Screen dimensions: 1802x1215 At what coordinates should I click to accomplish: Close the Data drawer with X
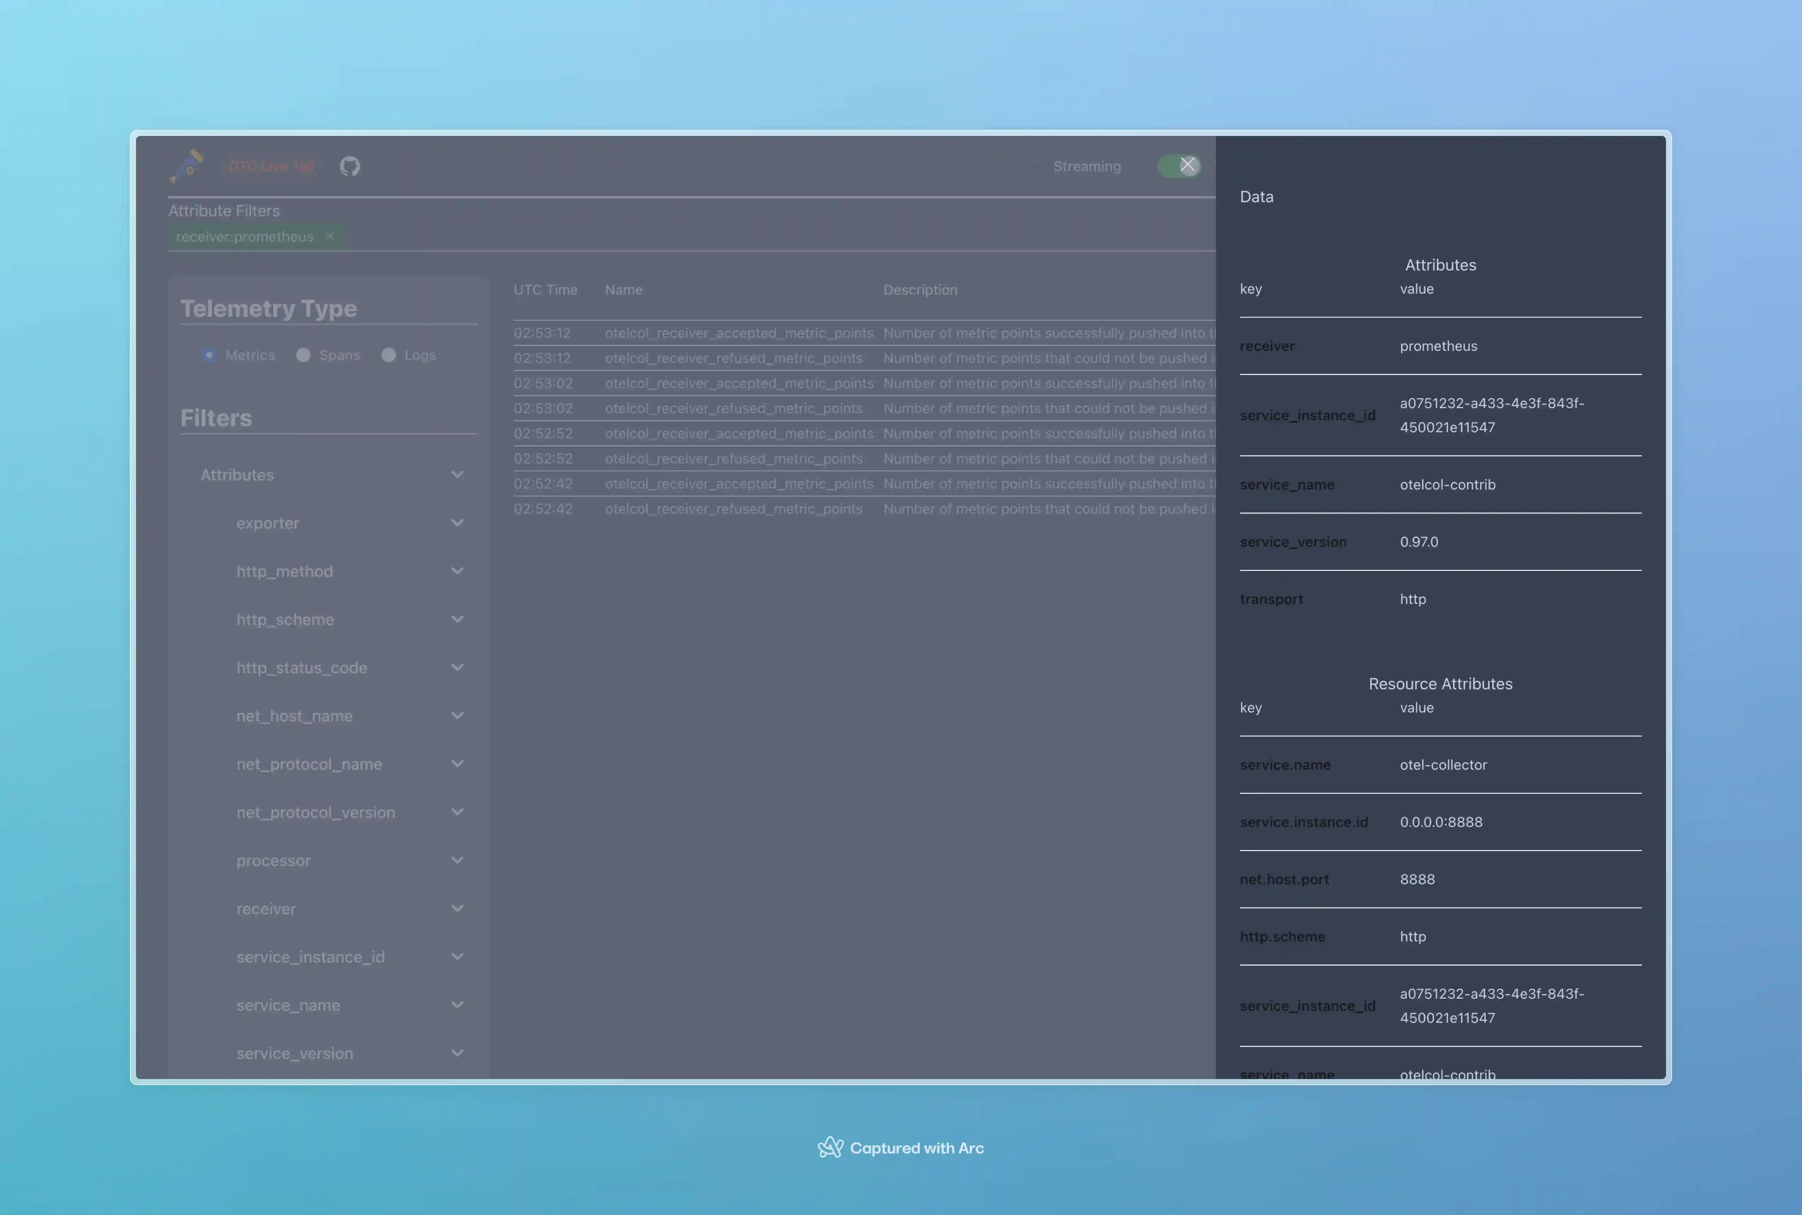tap(1188, 164)
